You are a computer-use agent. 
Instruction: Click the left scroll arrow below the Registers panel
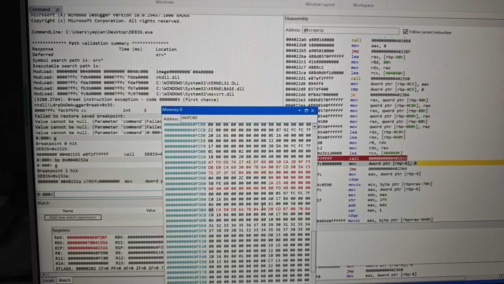[x=44, y=274]
